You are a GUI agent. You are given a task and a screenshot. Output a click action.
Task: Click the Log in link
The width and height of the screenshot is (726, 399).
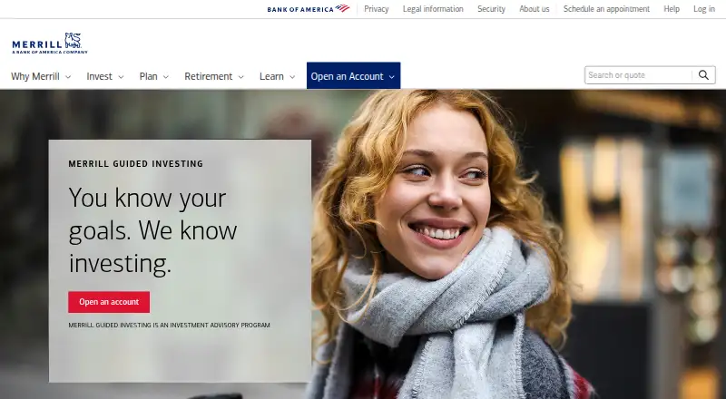point(704,9)
